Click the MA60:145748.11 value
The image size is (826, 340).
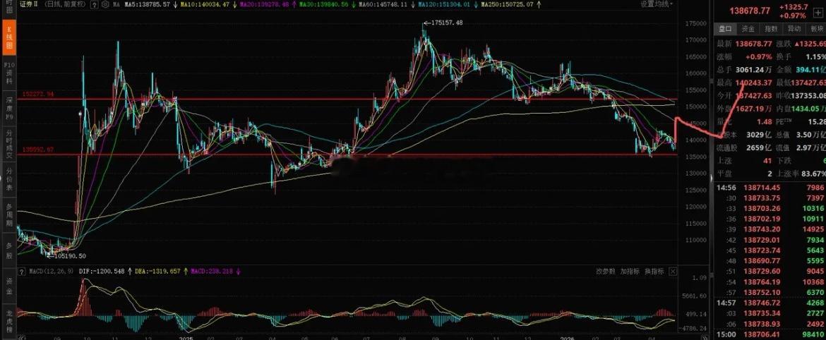[x=383, y=5]
